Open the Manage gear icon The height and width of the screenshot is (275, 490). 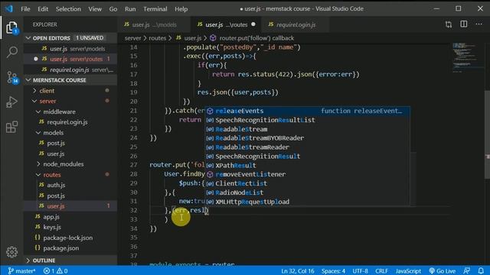pyautogui.click(x=12, y=252)
